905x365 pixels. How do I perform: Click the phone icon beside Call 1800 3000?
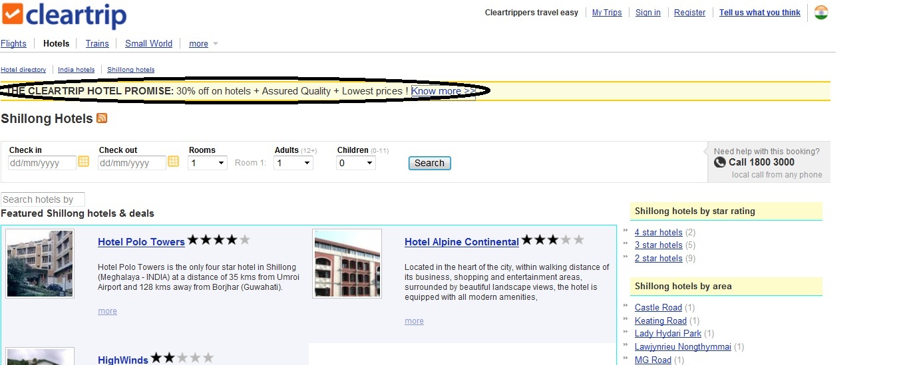(x=719, y=162)
